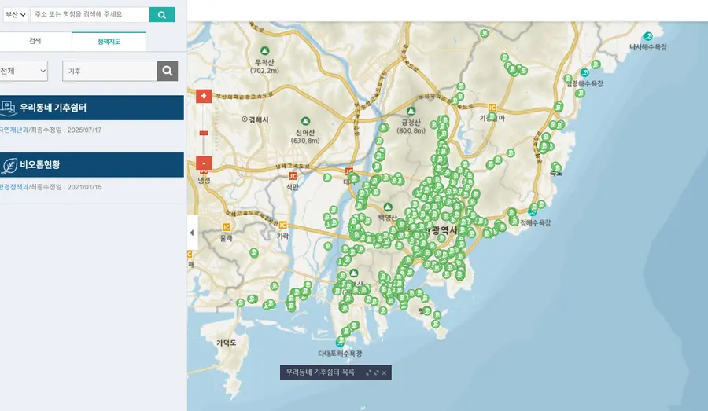Toggle the 우리동네 기후쉼터 layer
This screenshot has width=708, height=411.
(91, 108)
